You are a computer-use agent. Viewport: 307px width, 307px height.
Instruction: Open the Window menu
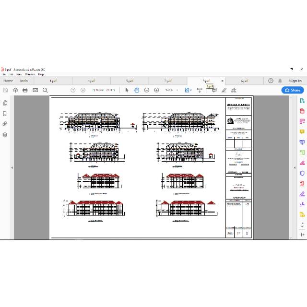click(x=30, y=74)
